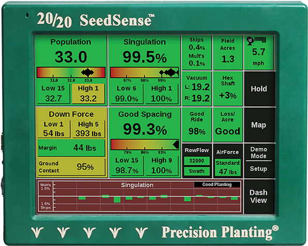Select Demo Mode
The image size is (308, 246).
[259, 152]
